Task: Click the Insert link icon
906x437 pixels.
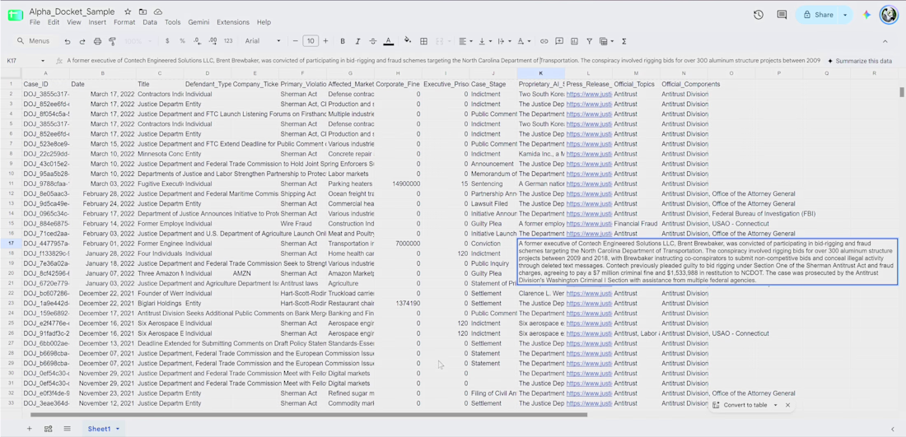Action: click(x=544, y=41)
